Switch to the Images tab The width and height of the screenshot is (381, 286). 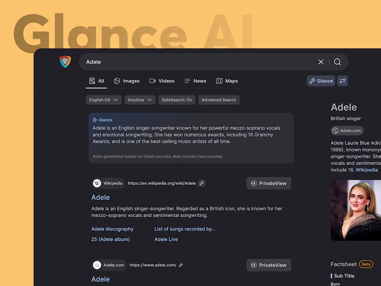[x=127, y=81]
